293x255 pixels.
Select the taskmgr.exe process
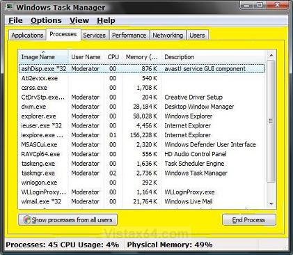(x=141, y=173)
